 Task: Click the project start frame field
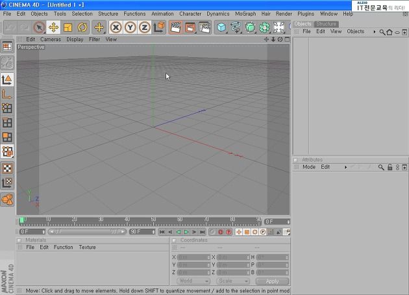(x=32, y=231)
